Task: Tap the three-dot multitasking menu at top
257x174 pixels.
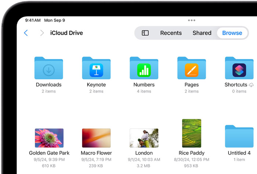Action: click(x=192, y=20)
